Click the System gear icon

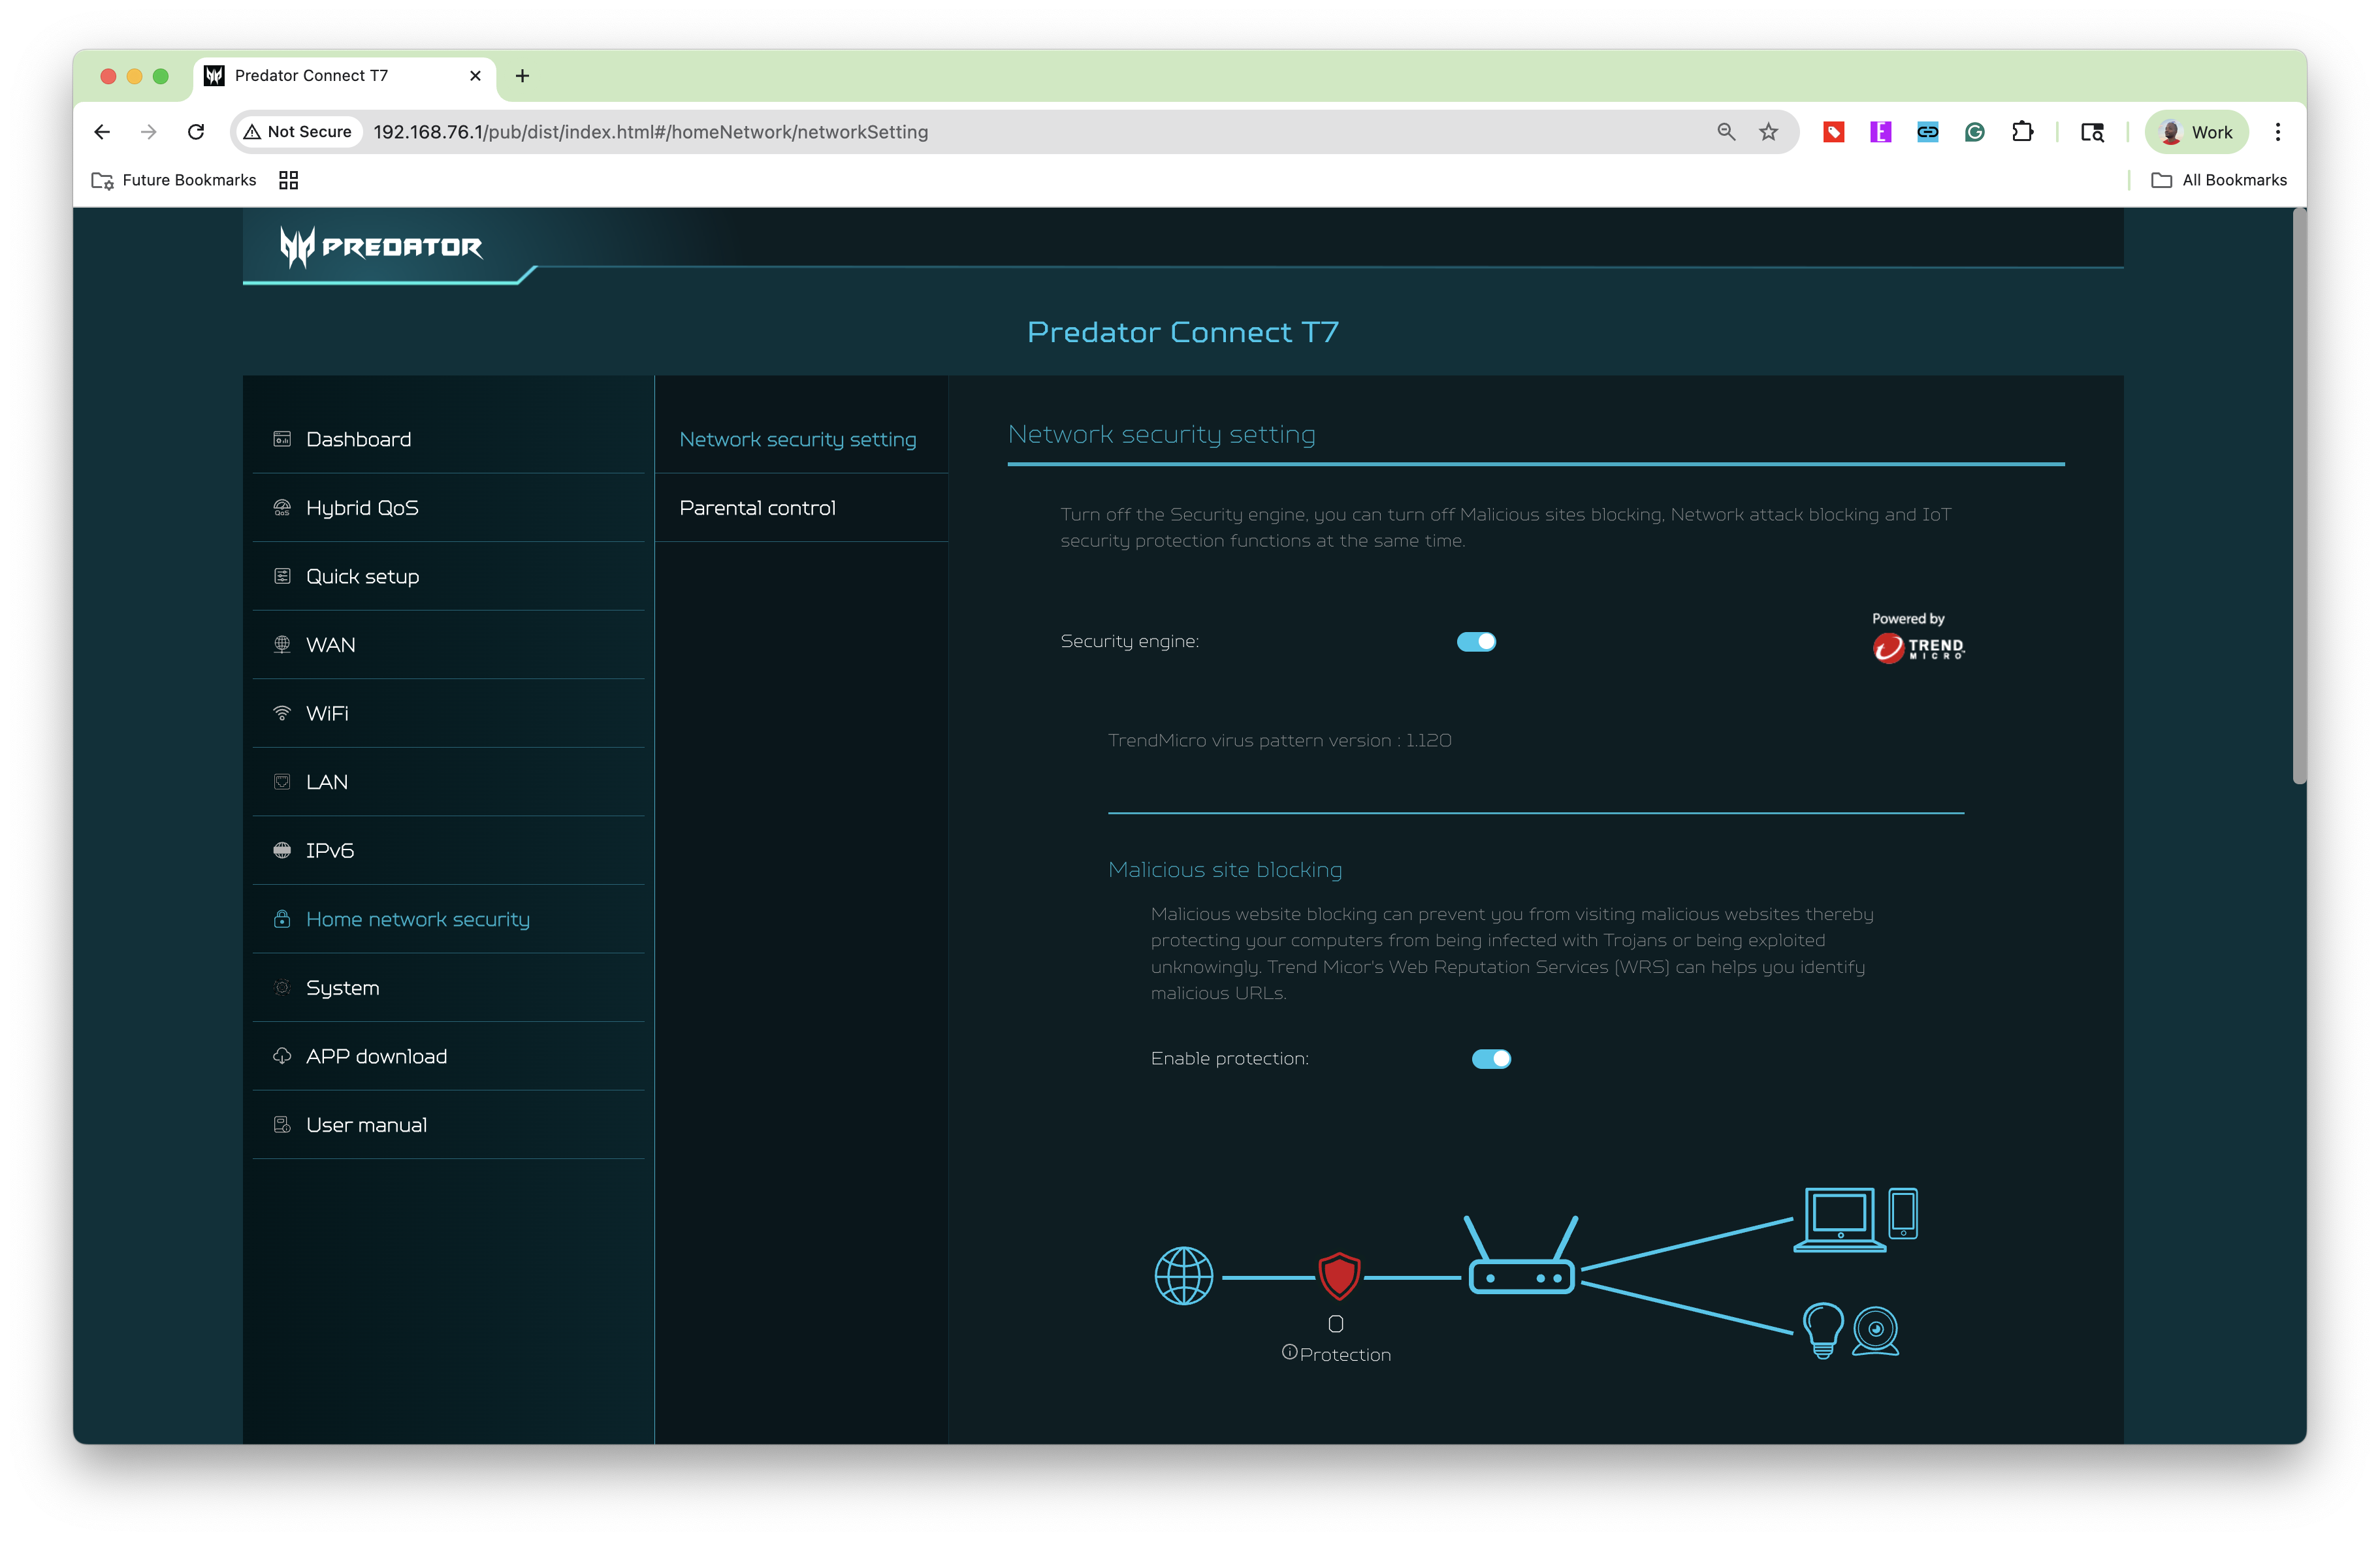[282, 988]
